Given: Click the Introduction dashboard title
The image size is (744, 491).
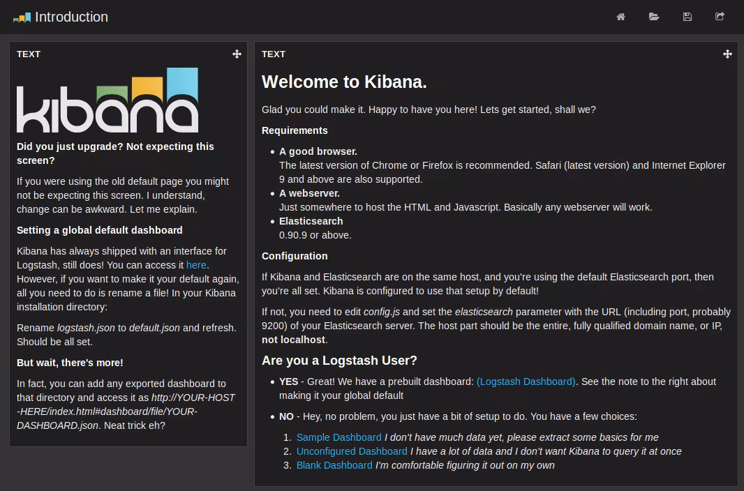Looking at the screenshot, I should [72, 17].
